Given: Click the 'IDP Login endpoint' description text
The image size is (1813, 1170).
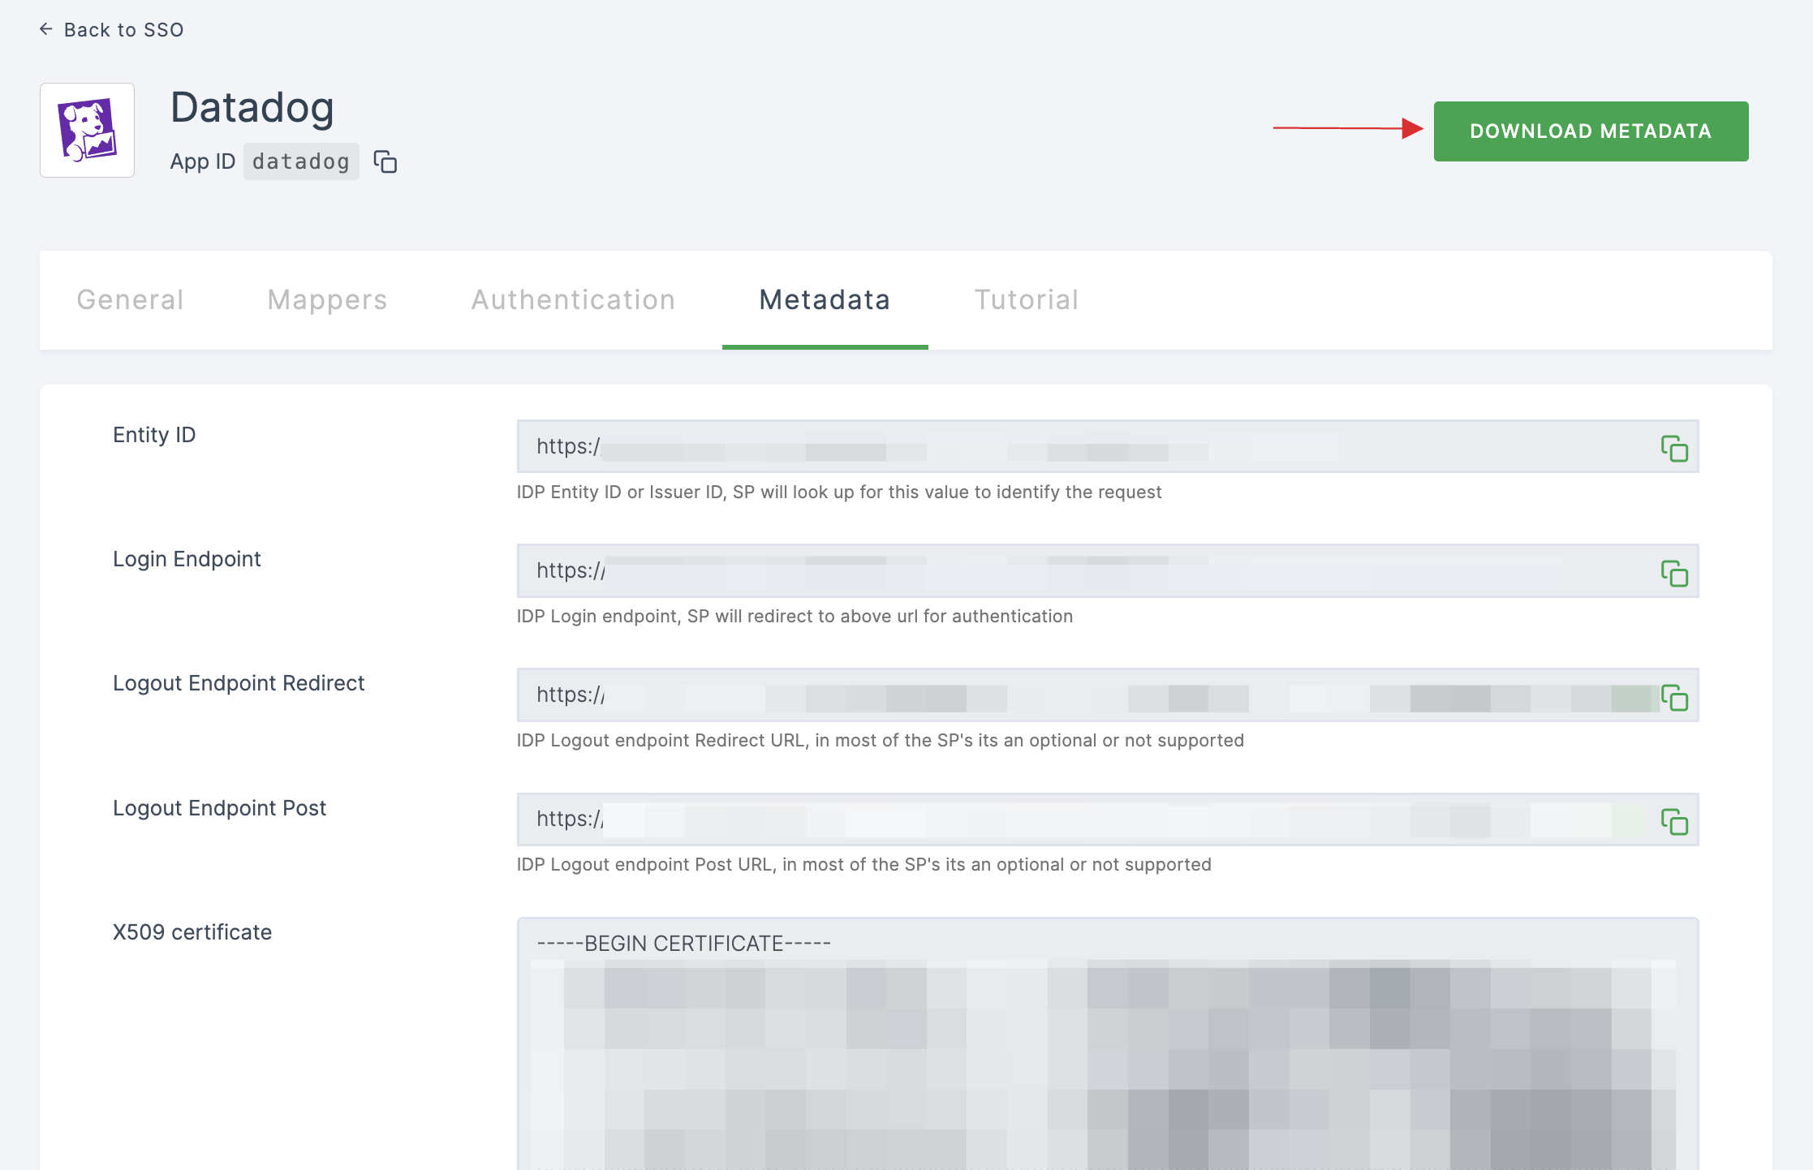Looking at the screenshot, I should click(795, 617).
